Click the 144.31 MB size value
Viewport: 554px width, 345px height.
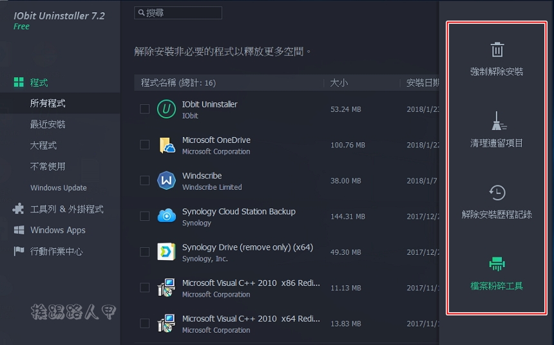348,216
